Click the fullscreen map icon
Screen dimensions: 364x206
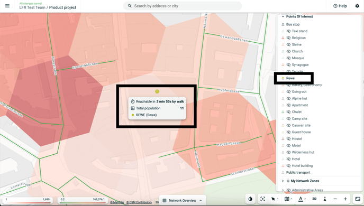[x=358, y=199]
